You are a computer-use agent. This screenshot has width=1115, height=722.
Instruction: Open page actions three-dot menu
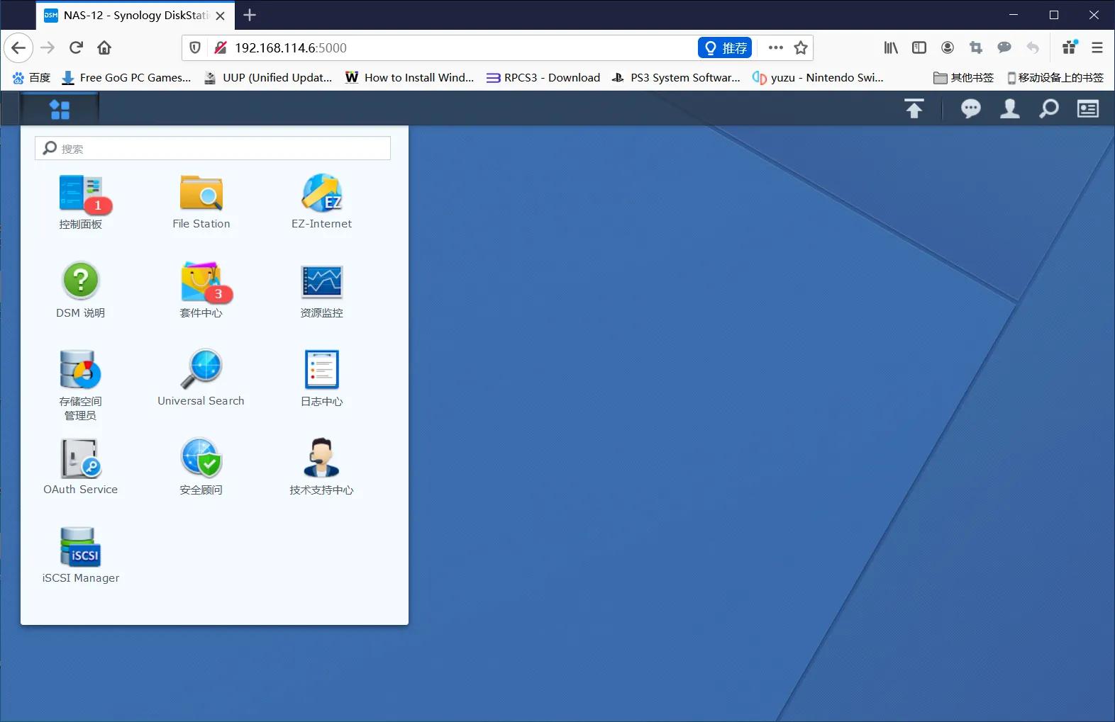pyautogui.click(x=776, y=47)
